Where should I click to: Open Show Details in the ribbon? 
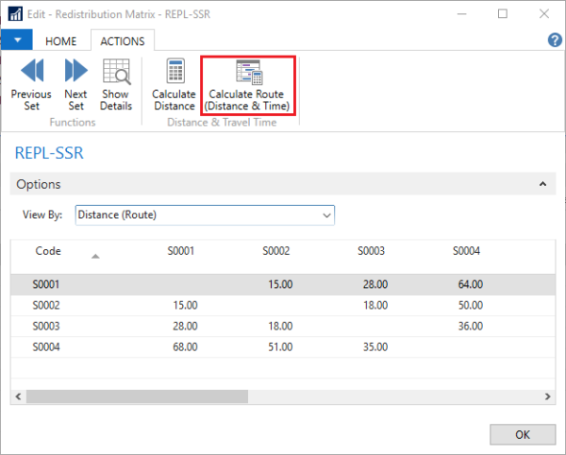click(116, 72)
